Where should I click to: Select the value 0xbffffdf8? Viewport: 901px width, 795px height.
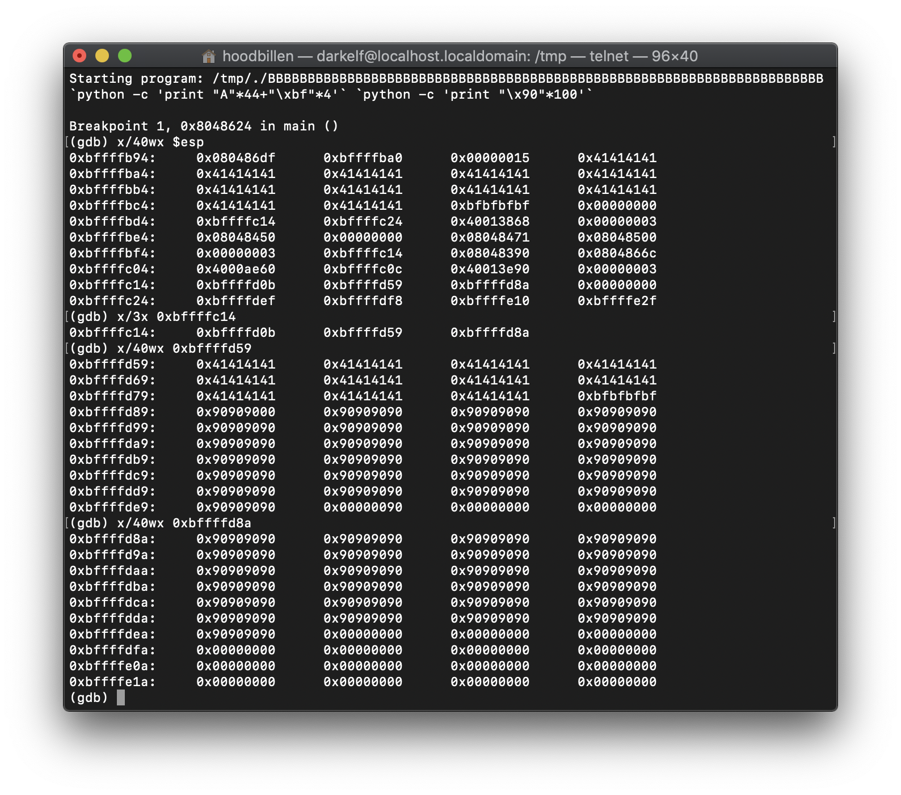pos(363,301)
